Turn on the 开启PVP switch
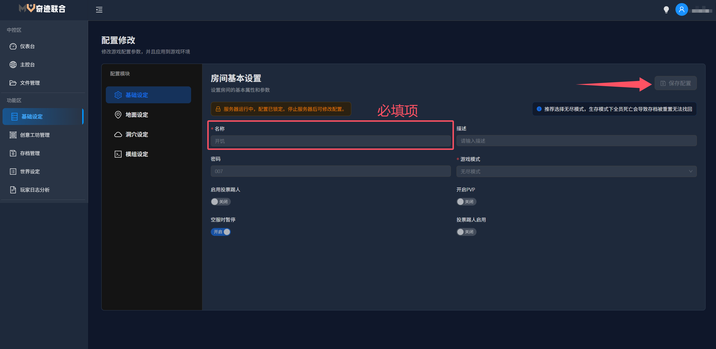Image resolution: width=716 pixels, height=349 pixels. [x=466, y=202]
